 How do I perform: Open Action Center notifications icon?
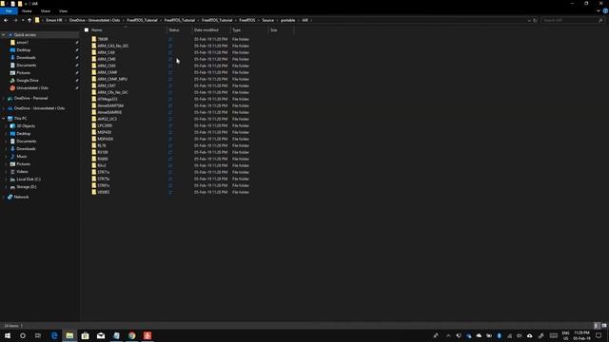[x=599, y=335]
